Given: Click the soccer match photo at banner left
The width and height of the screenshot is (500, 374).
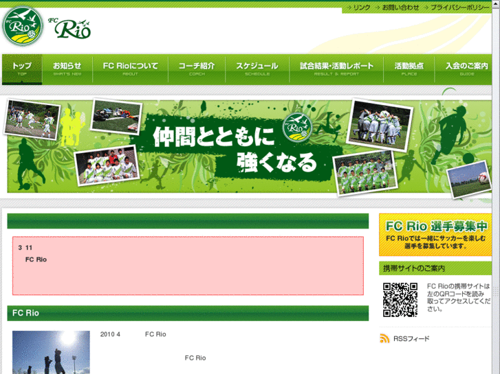Looking at the screenshot, I should pyautogui.click(x=32, y=119).
